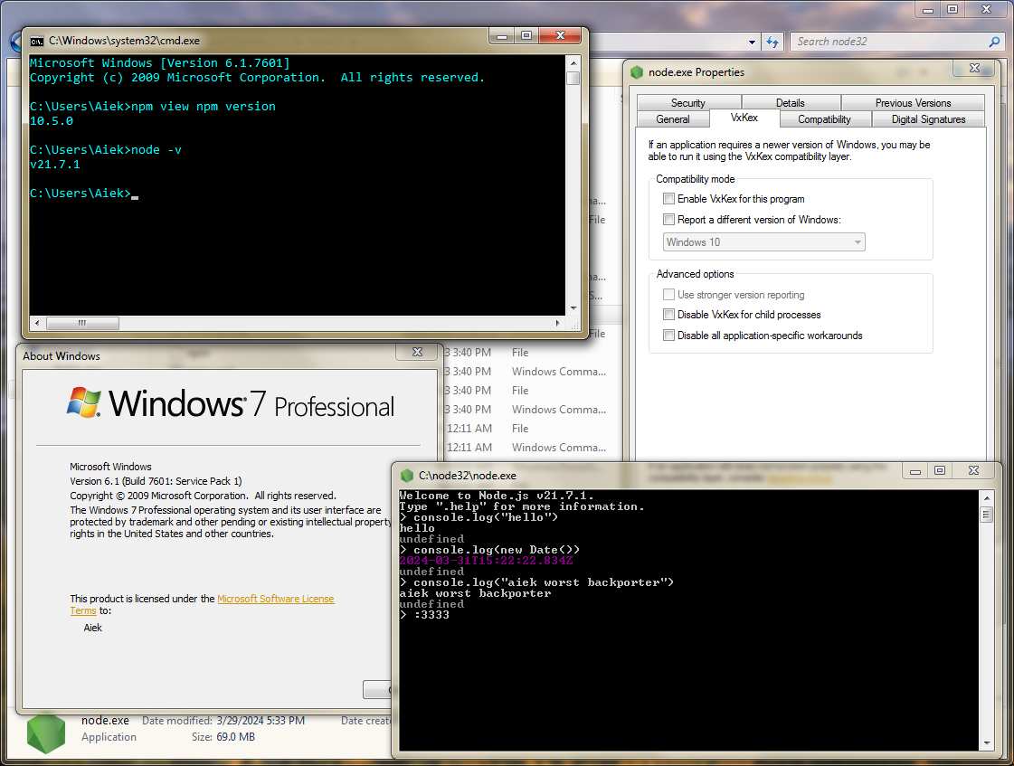
Task: Go to the Previous Versions tab
Action: click(913, 103)
